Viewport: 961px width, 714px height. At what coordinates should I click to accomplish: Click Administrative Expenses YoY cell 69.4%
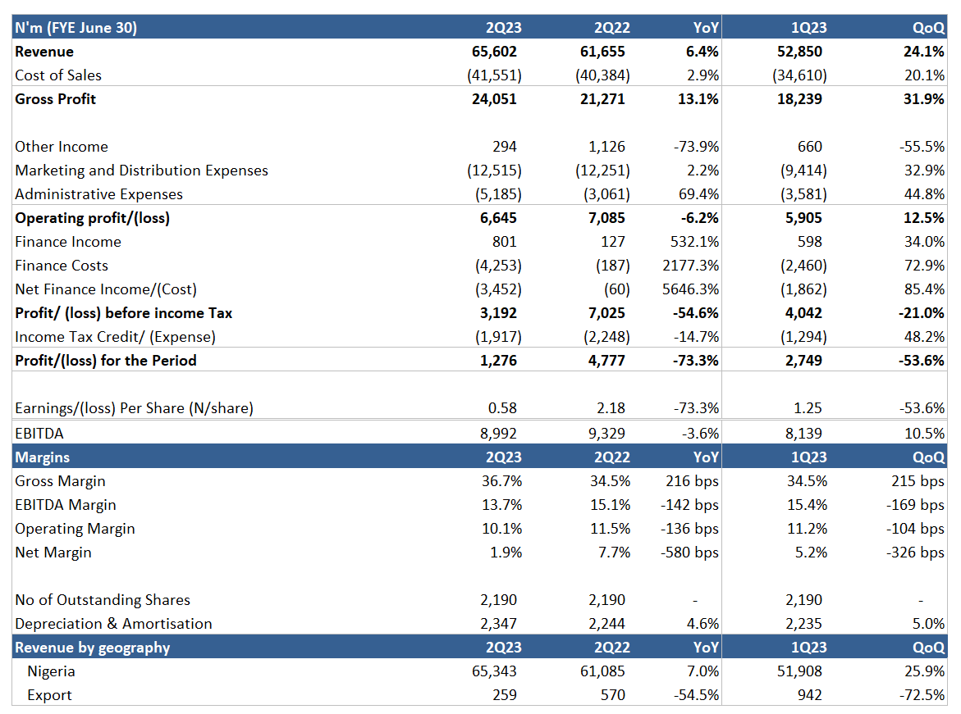click(698, 194)
